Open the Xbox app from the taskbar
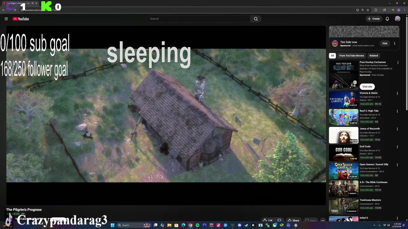The image size is (408, 229). coord(275,225)
